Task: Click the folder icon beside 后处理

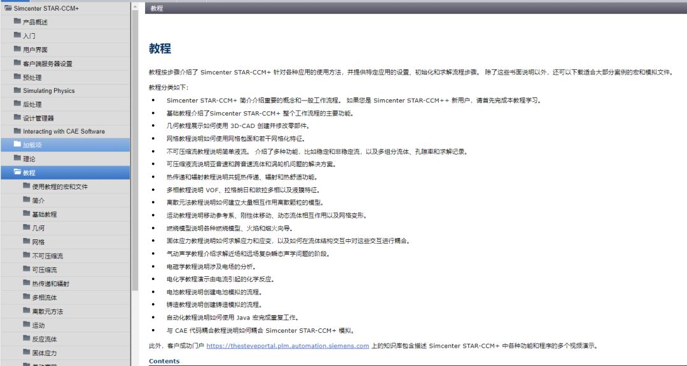Action: 18,104
